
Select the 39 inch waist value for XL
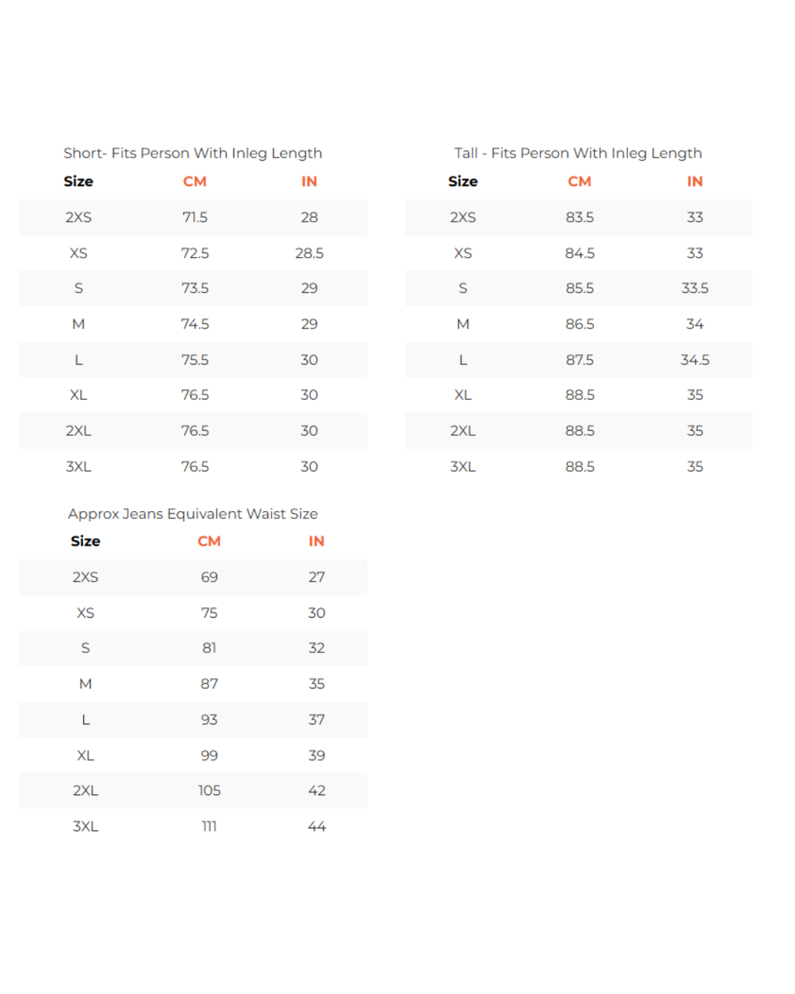[x=317, y=756]
